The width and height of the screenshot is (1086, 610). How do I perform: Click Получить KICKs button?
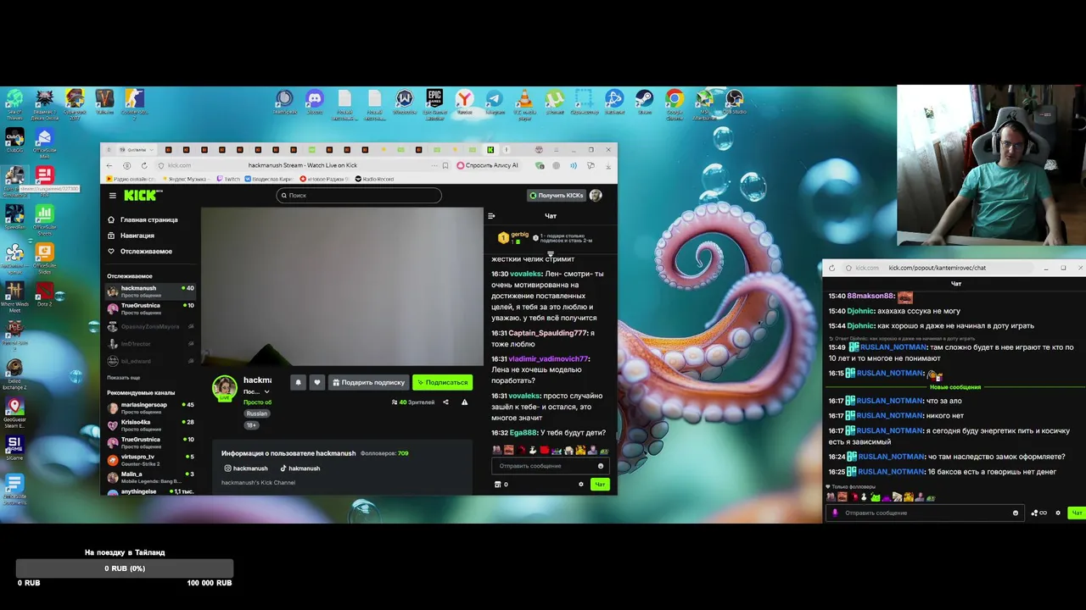click(x=557, y=196)
